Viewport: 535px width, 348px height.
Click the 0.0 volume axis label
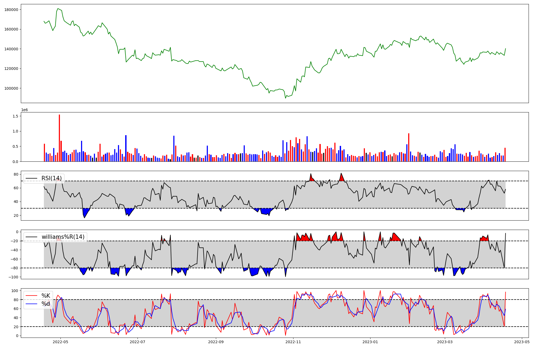pyautogui.click(x=15, y=162)
